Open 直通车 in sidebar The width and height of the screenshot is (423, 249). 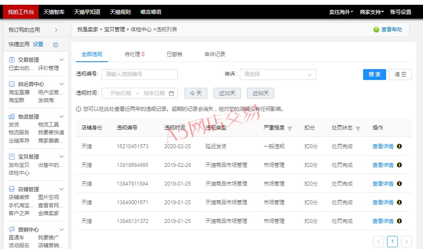(x=16, y=237)
